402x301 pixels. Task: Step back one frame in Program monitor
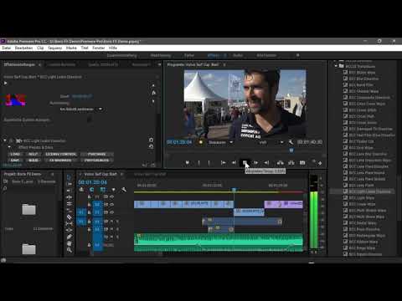[234, 163]
